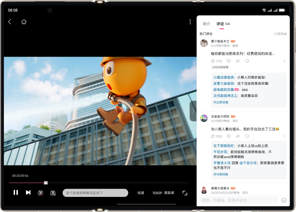The width and height of the screenshot is (296, 212).
Task: Open 共10条回复 under the second comment
Action: (220, 174)
